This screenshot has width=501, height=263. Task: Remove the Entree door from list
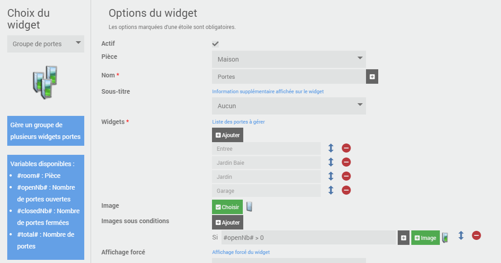tap(346, 148)
